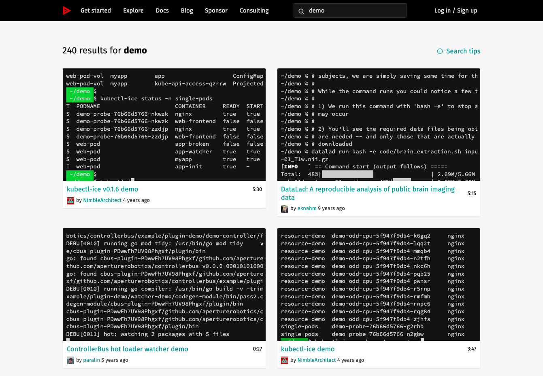The image size is (543, 376).
Task: Open eknahm's avatar picture
Action: point(285,208)
